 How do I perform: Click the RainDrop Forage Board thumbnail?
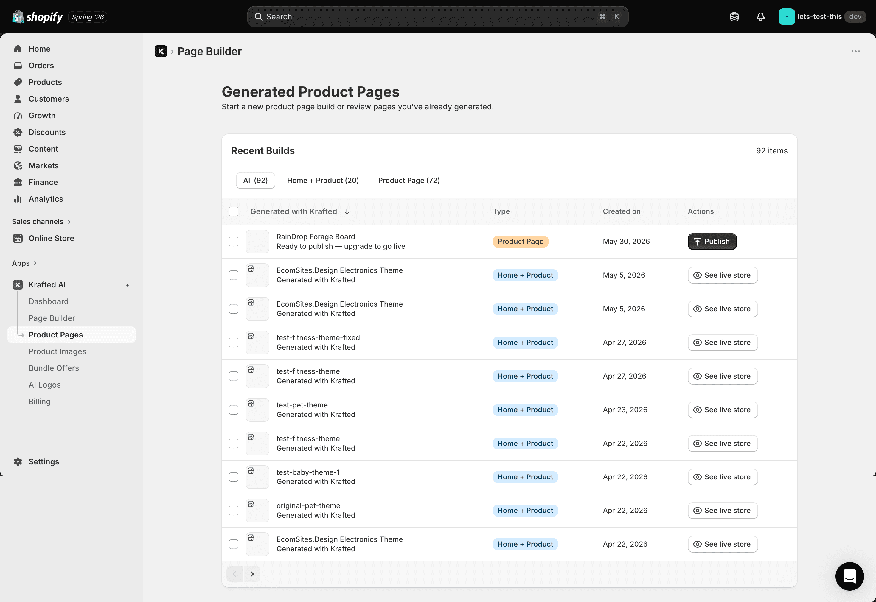pyautogui.click(x=257, y=241)
